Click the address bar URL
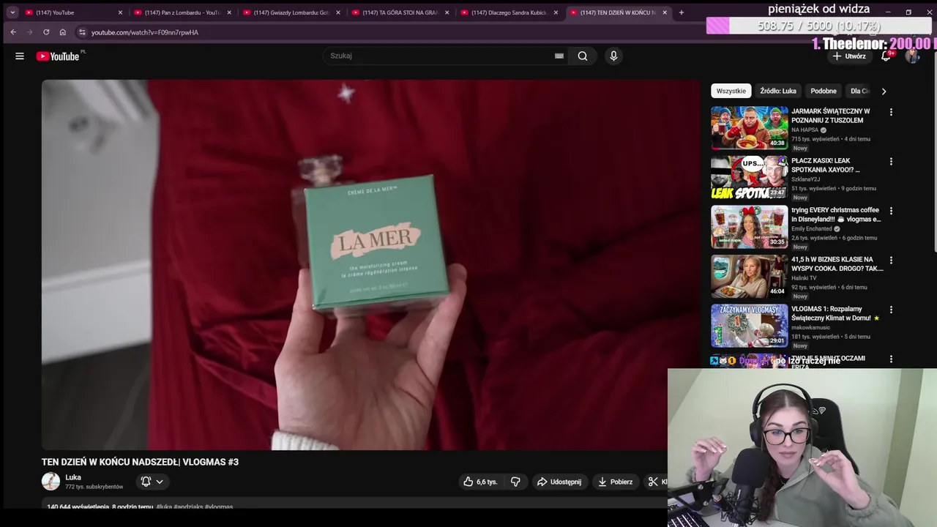 (145, 32)
